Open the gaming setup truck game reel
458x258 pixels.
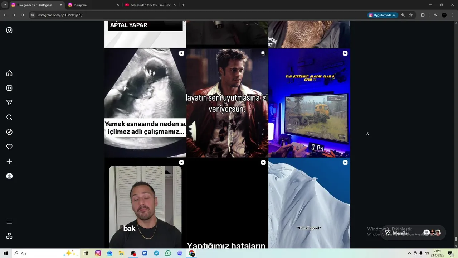(x=309, y=103)
